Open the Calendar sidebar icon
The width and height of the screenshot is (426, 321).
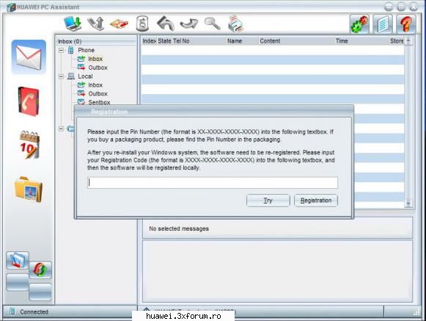coord(29,145)
